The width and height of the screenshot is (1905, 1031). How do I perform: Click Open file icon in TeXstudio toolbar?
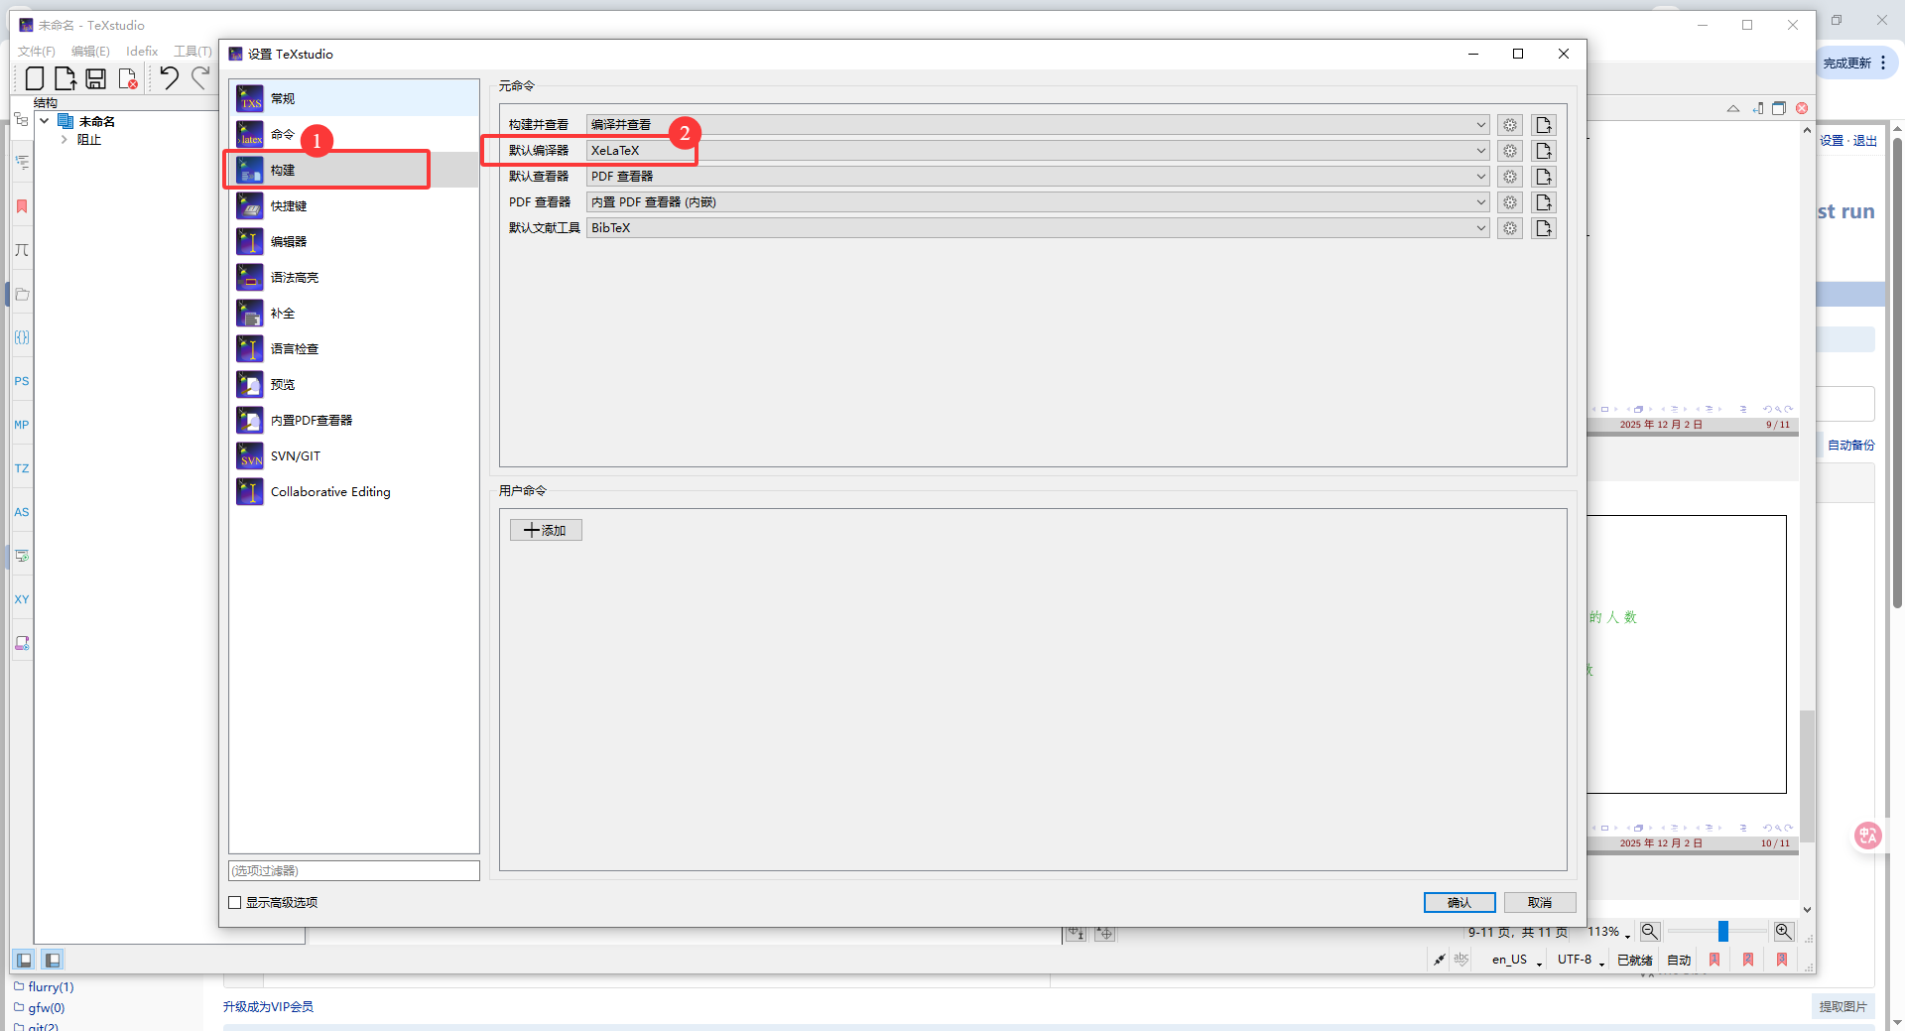(65, 78)
